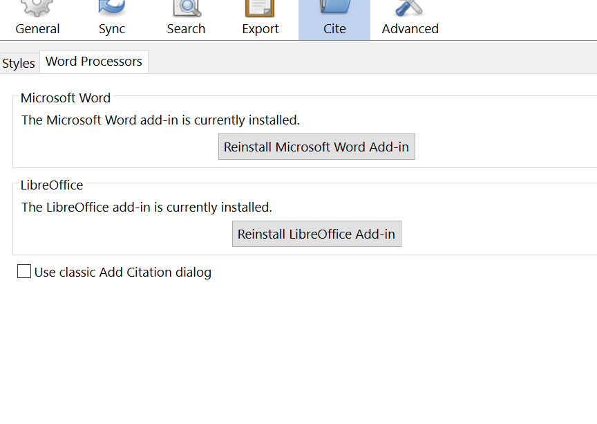The image size is (597, 424).
Task: Click the LibreOffice group heading
Action: tap(52, 185)
